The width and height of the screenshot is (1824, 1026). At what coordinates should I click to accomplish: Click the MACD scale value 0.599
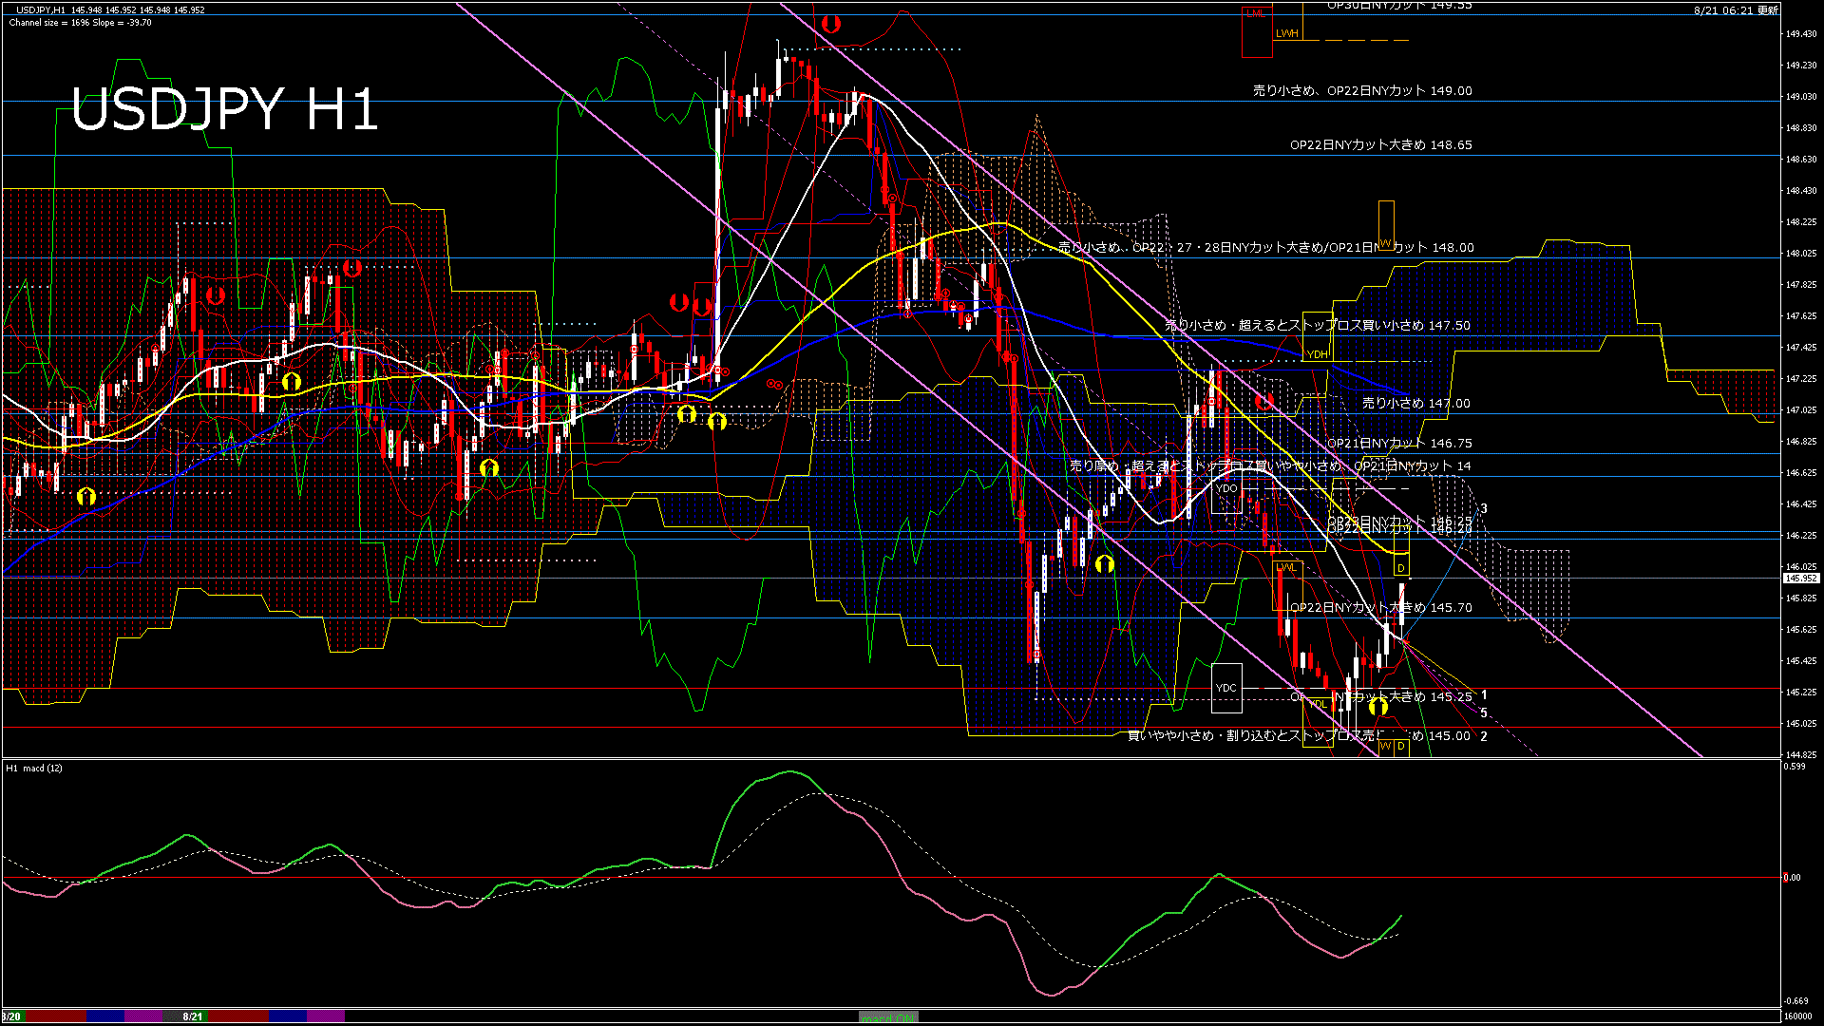pos(1795,766)
